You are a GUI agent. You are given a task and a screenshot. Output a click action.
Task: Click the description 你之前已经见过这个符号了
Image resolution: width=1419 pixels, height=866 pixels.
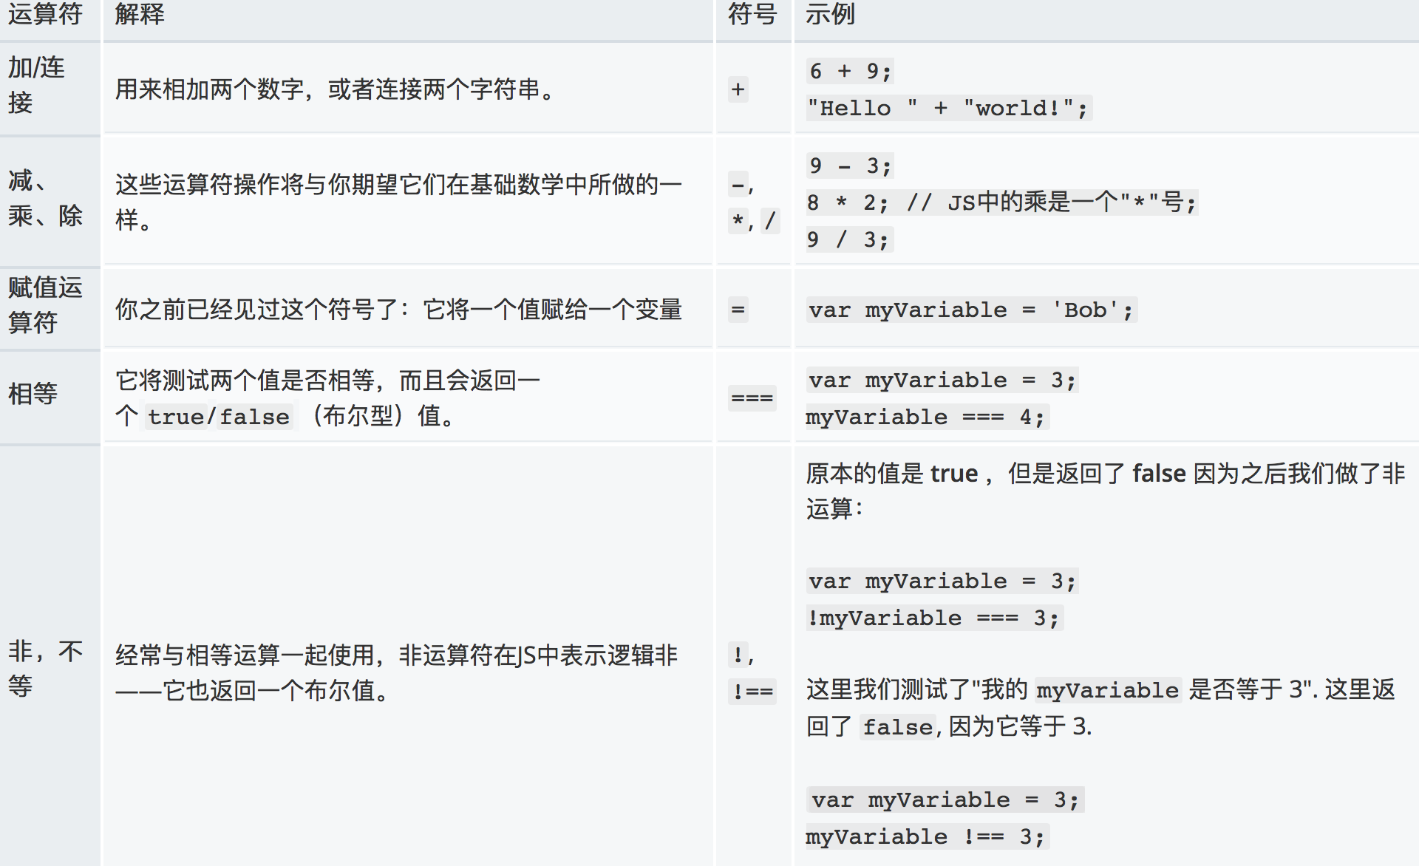click(256, 310)
